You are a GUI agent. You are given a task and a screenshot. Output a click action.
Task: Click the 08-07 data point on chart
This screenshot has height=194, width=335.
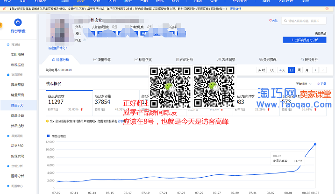(x=315, y=144)
